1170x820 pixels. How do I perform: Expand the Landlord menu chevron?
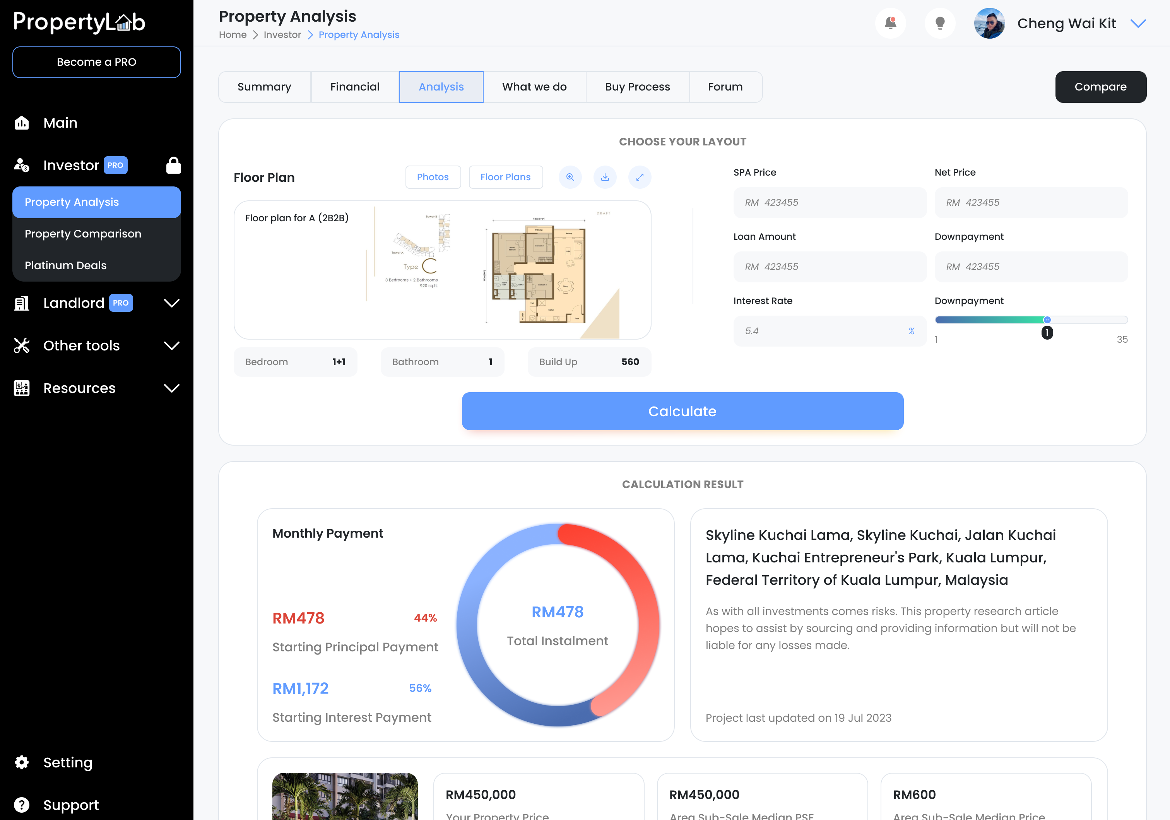point(172,303)
